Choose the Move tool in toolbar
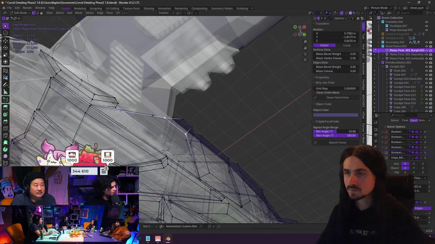This screenshot has height=244, width=435. [5, 41]
